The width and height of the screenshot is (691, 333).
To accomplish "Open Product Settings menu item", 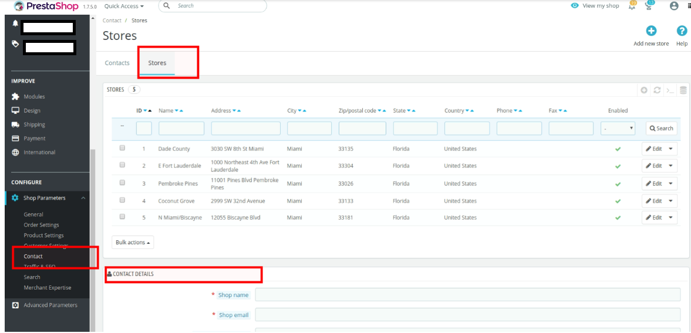I will [x=43, y=236].
